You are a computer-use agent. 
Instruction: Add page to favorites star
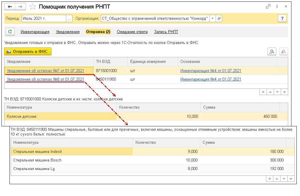[33, 6]
